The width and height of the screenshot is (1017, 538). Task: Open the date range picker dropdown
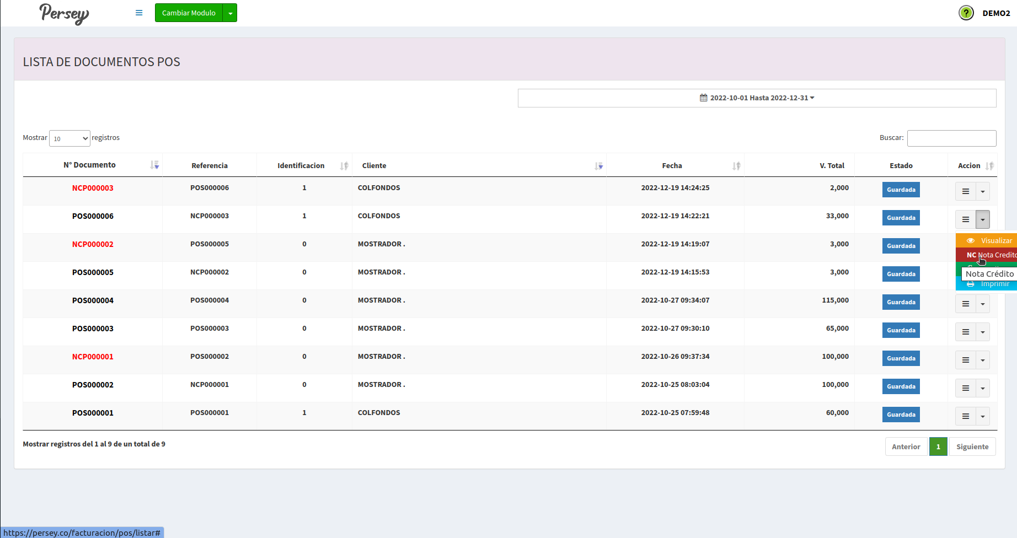tap(757, 98)
